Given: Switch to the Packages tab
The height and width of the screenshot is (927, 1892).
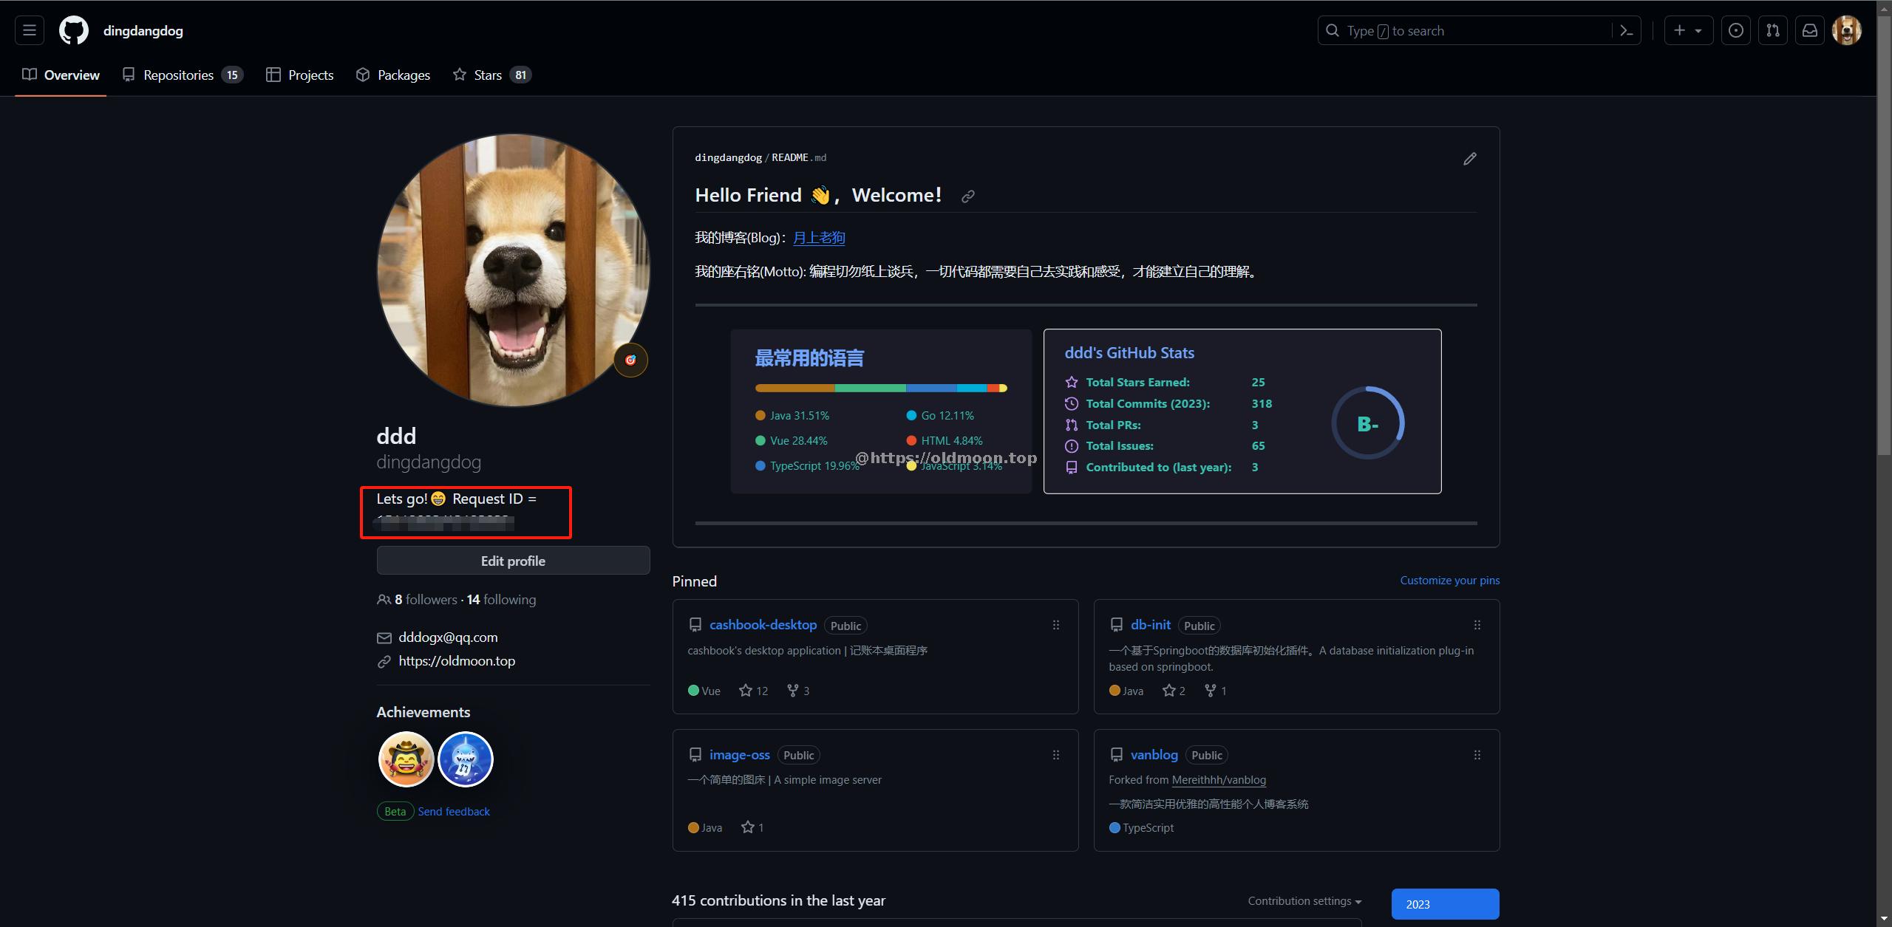Looking at the screenshot, I should tap(393, 75).
